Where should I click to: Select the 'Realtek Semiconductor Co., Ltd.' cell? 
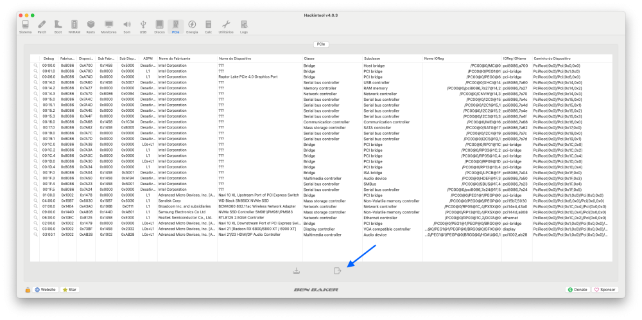(x=186, y=218)
